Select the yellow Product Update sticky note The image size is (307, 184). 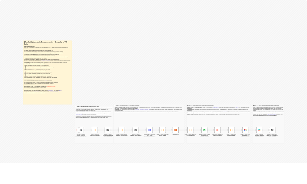47,82
